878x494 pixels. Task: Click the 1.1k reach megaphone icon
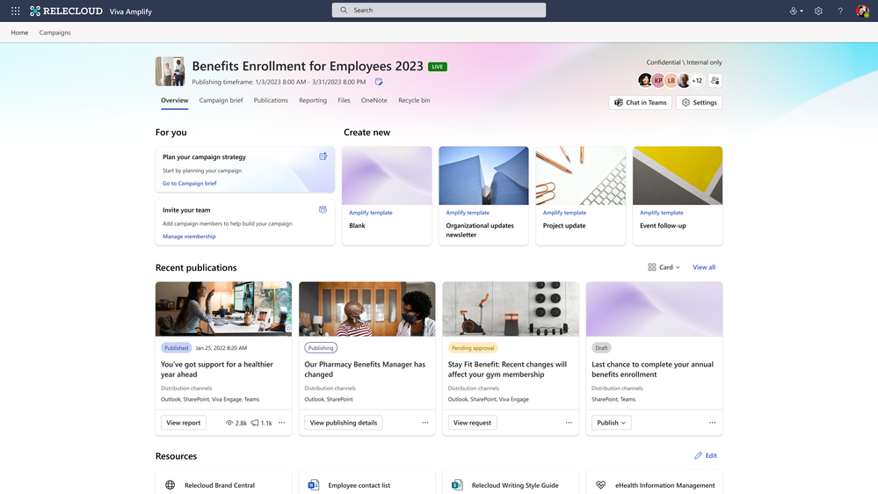tap(255, 423)
